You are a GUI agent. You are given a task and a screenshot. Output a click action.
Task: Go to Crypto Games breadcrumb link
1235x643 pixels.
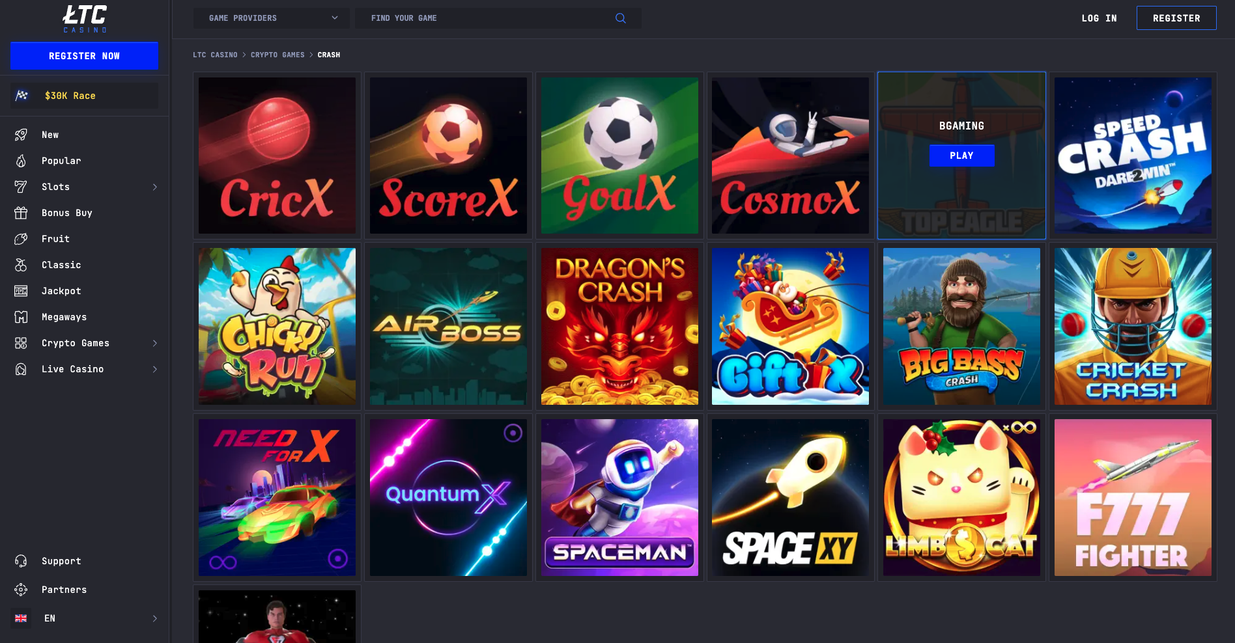click(277, 55)
